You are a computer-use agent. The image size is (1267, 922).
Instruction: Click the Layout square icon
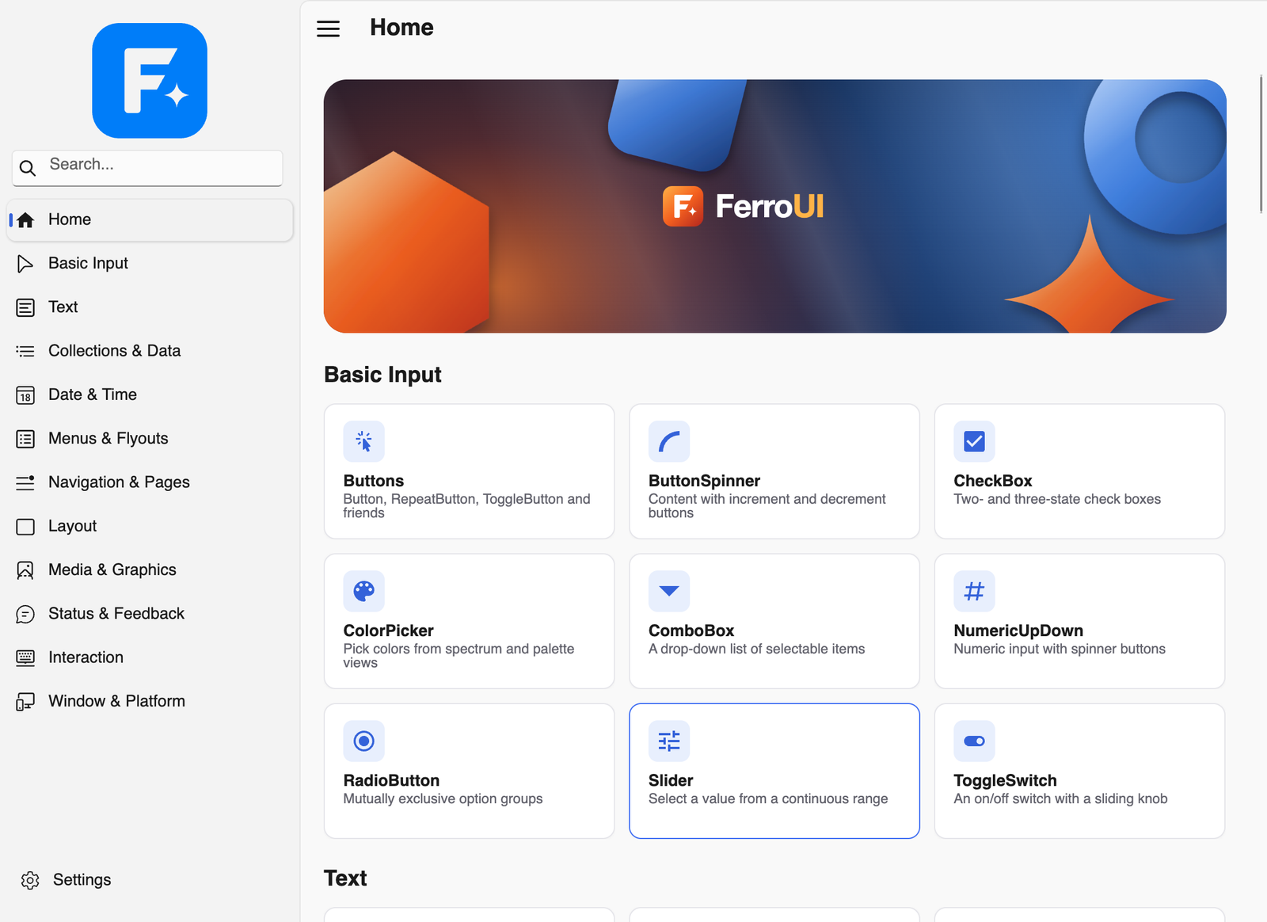[25, 527]
